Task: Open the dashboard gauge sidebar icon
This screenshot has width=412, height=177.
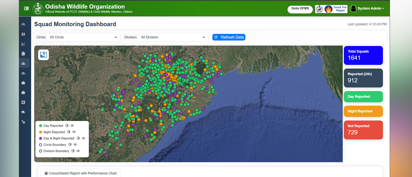Action: [23, 25]
